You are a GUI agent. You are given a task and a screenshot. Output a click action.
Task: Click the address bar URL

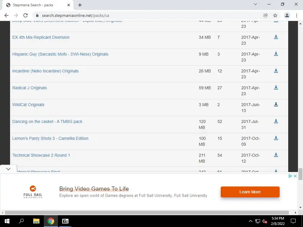tap(75, 15)
